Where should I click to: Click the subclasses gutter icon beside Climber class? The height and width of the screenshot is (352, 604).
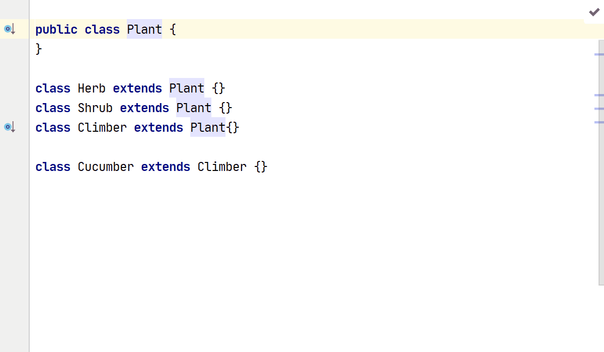9,127
